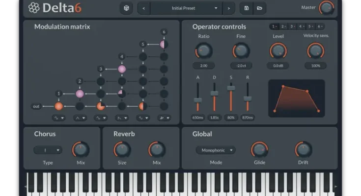Click operator 2 dark output node
The height and width of the screenshot is (196, 361).
[x=80, y=106]
